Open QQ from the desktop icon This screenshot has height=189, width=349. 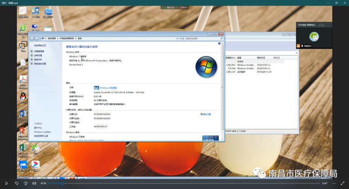pyautogui.click(x=23, y=96)
